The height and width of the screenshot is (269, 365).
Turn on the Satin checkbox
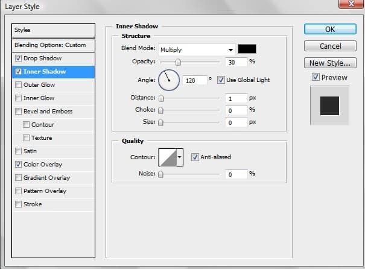pos(18,151)
